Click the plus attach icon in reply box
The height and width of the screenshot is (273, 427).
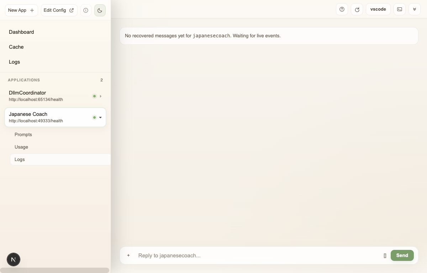point(128,255)
